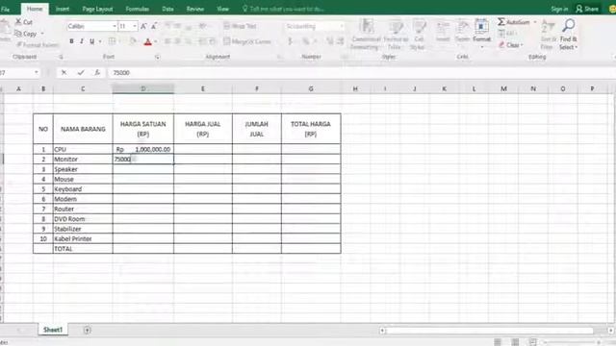Open the font size dropdown

click(x=135, y=26)
